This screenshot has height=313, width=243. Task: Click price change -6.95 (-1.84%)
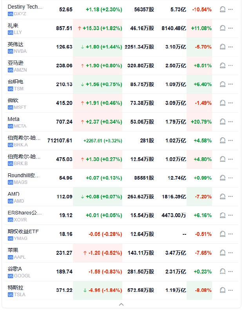coord(105,290)
